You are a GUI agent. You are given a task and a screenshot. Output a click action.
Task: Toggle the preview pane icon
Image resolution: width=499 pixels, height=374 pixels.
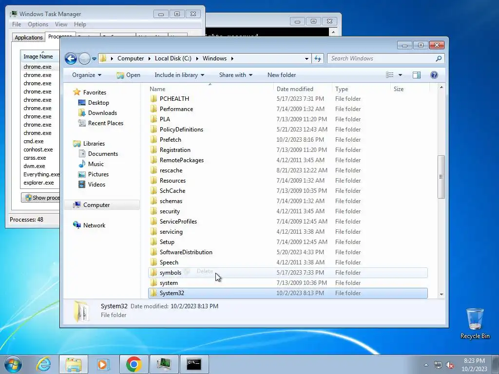(417, 75)
